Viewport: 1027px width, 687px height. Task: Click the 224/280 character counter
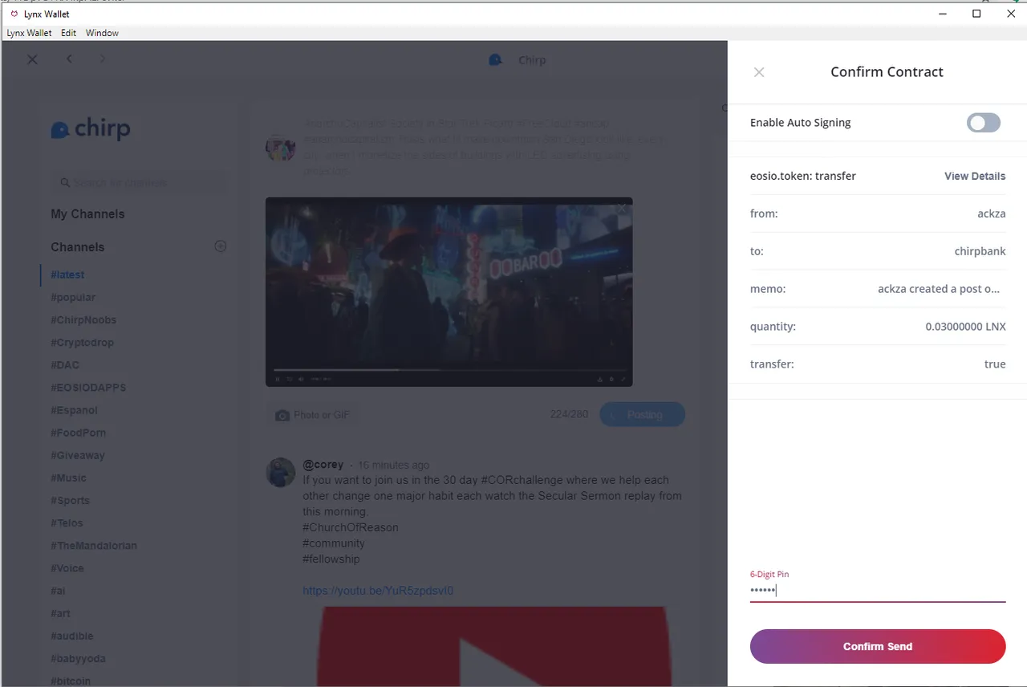point(569,415)
